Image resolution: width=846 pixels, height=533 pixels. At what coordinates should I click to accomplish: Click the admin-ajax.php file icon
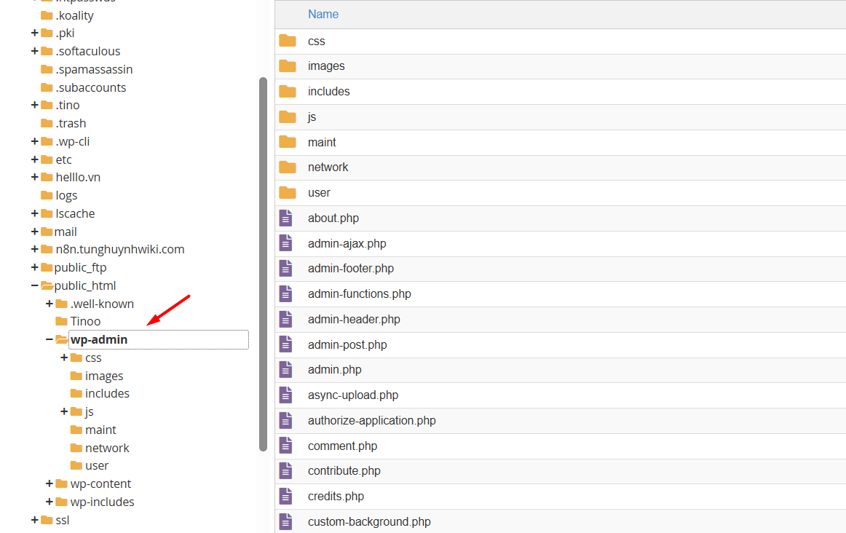coord(286,243)
